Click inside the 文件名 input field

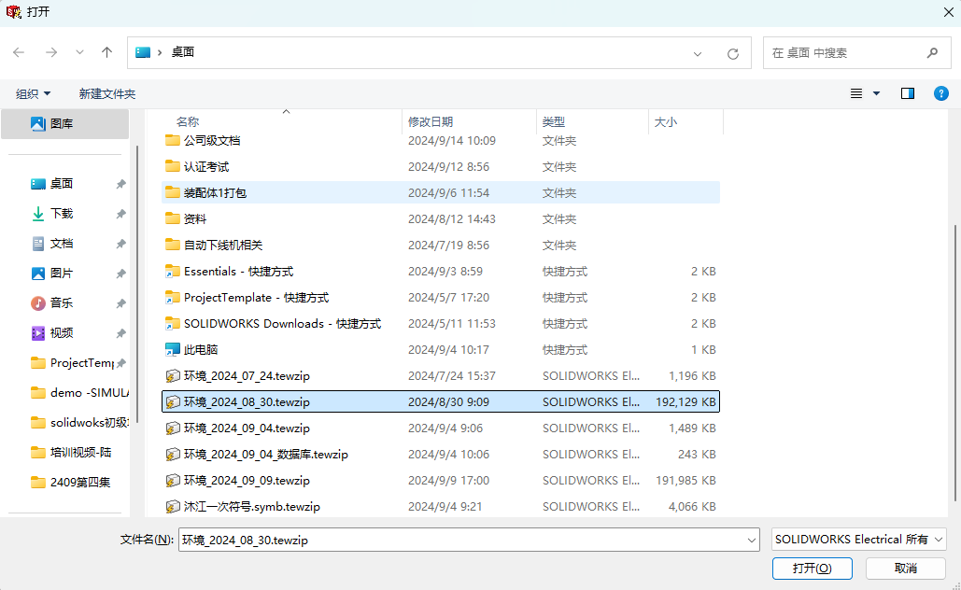pyautogui.click(x=420, y=539)
